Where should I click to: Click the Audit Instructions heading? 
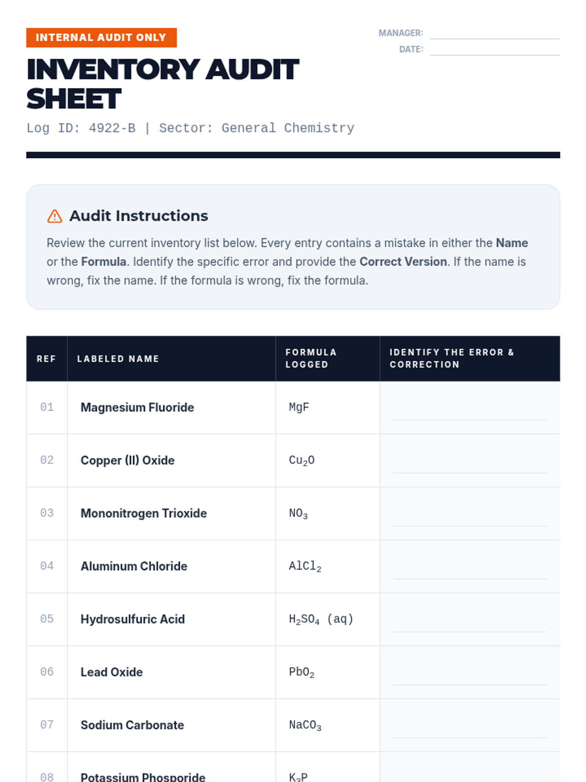point(139,216)
